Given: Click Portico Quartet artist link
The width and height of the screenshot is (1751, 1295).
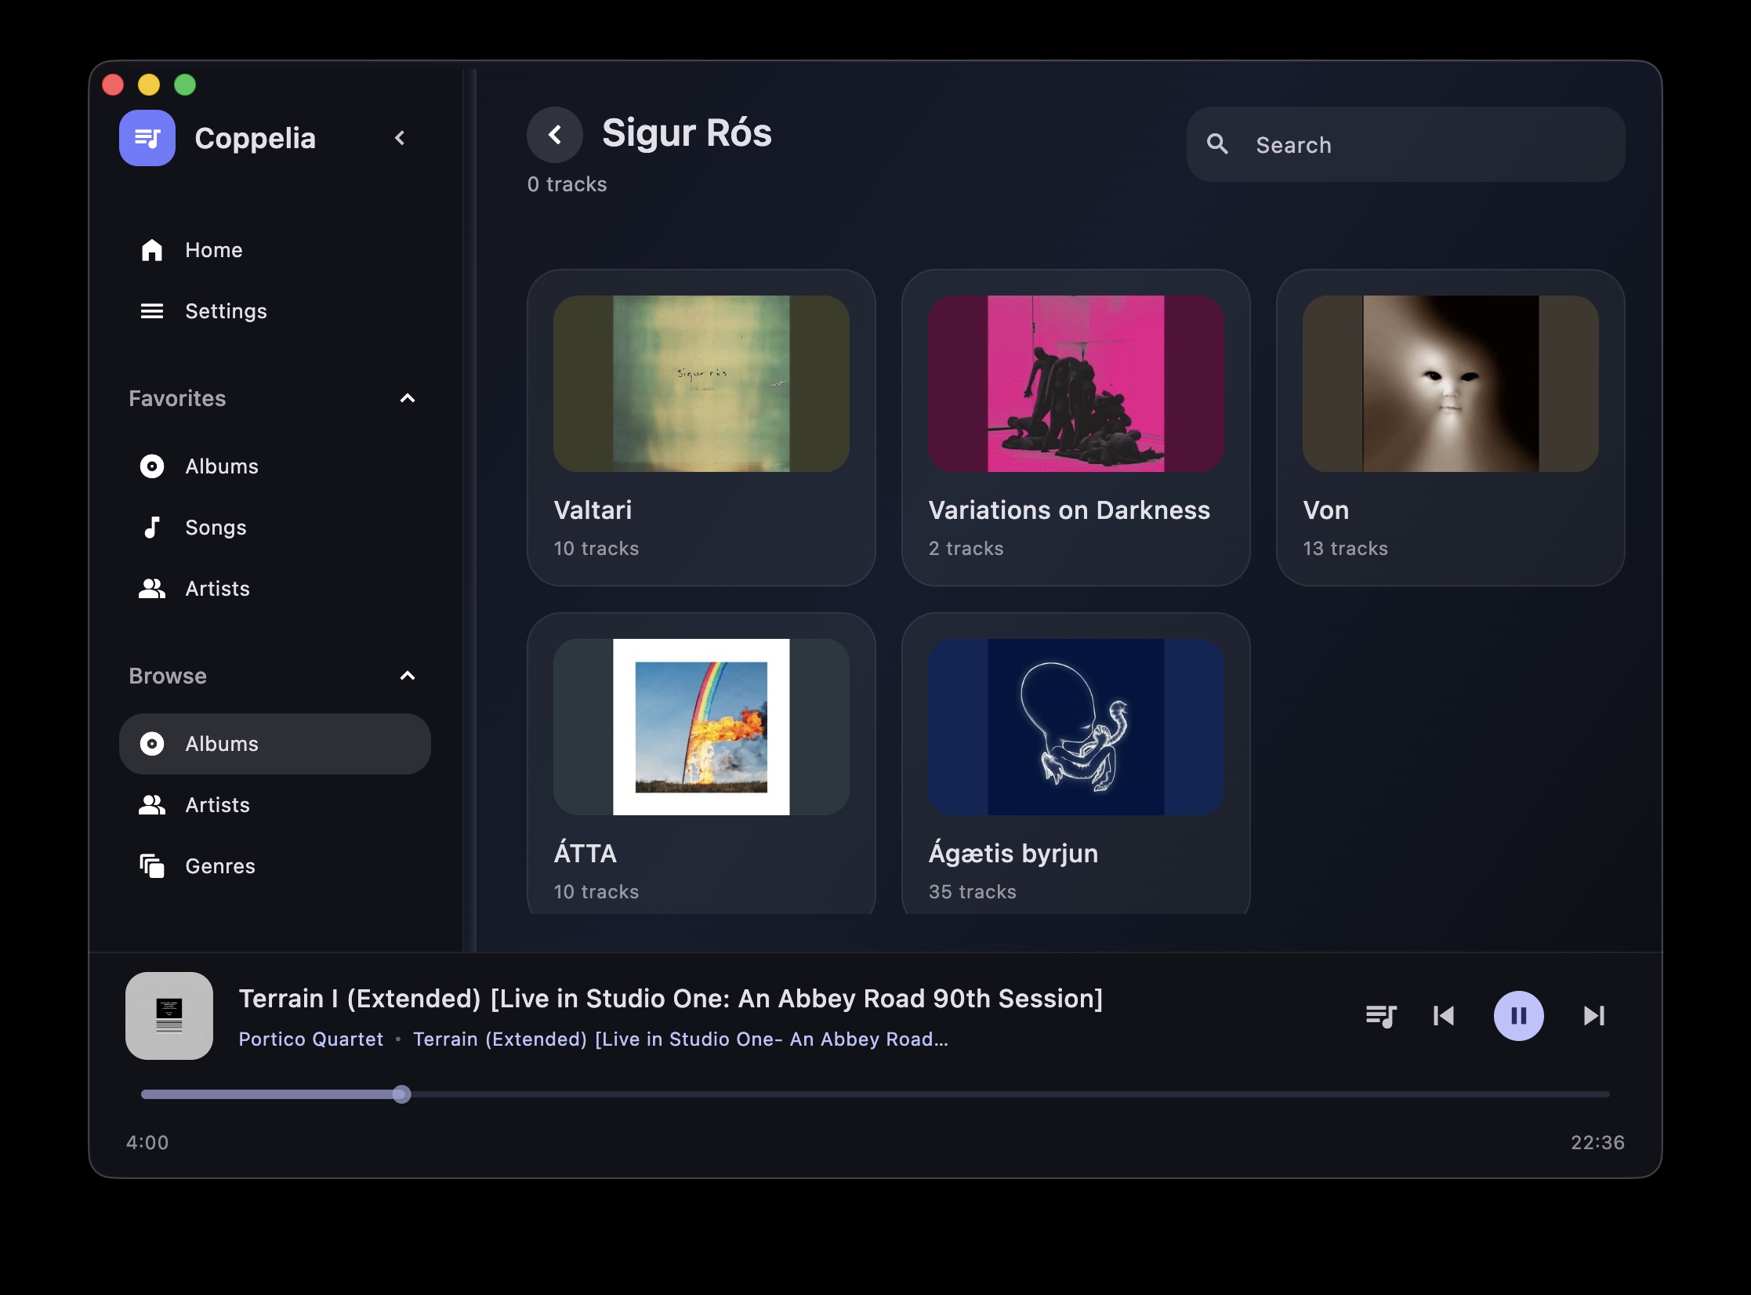Looking at the screenshot, I should tap(310, 1039).
